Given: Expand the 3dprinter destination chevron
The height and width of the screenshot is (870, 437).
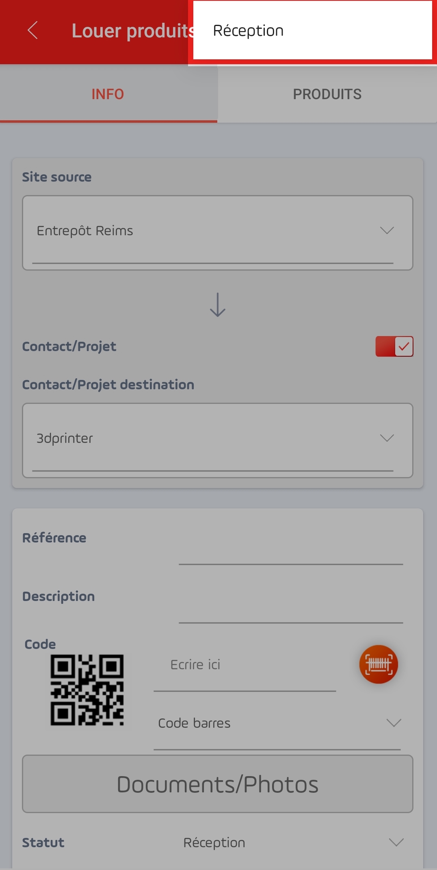Looking at the screenshot, I should point(387,438).
